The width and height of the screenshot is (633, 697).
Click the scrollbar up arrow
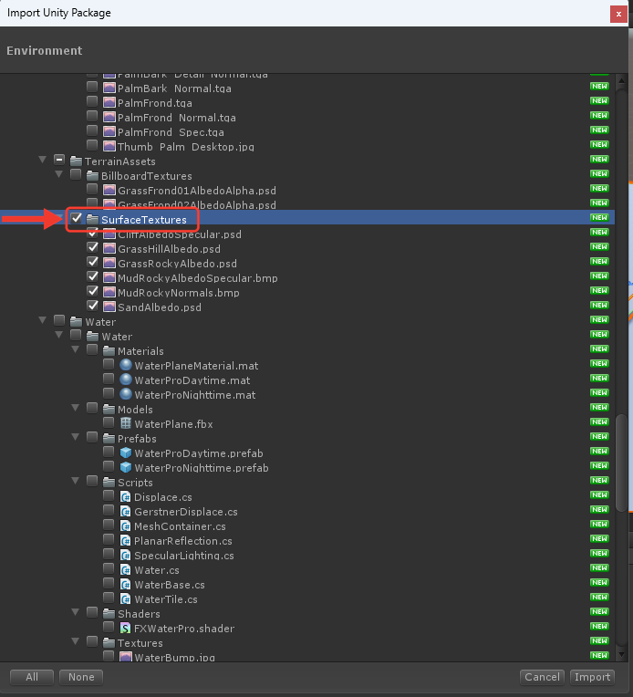click(621, 81)
